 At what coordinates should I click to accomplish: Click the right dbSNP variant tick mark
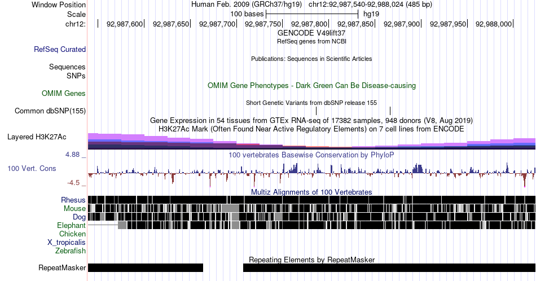(390, 111)
